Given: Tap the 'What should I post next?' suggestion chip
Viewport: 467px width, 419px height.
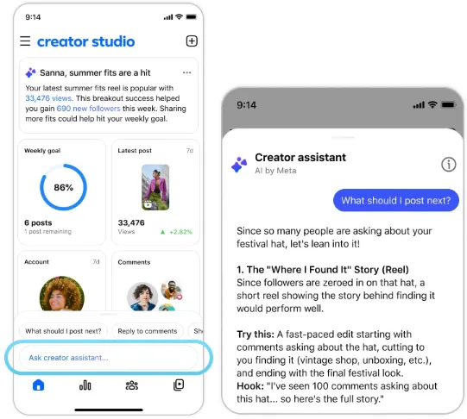Looking at the screenshot, I should [63, 331].
